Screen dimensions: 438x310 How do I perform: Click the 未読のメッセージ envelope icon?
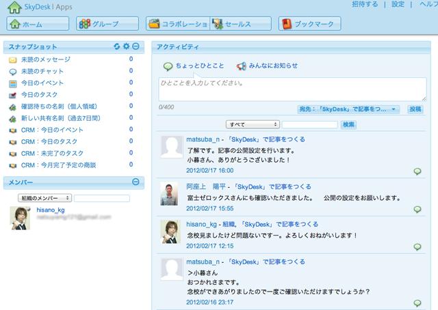pyautogui.click(x=12, y=60)
